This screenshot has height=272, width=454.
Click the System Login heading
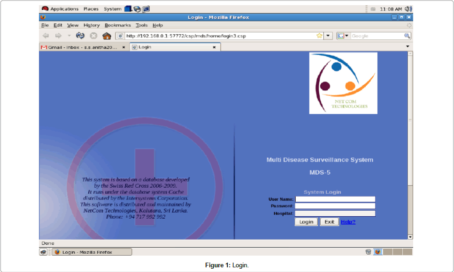(322, 192)
